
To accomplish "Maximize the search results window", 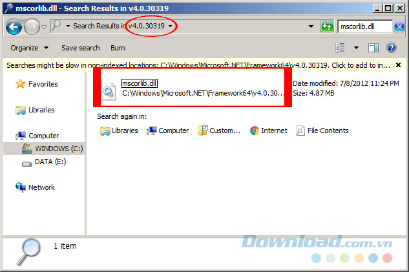I will [388, 8].
